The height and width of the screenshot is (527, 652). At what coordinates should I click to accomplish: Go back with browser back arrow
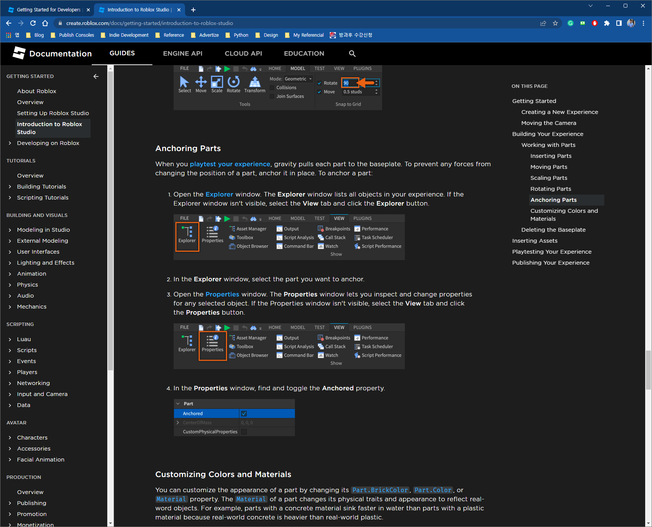tap(9, 23)
